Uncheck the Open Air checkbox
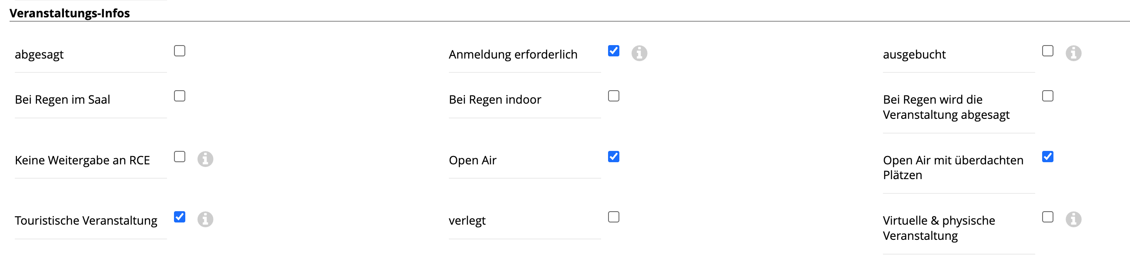 tap(613, 157)
